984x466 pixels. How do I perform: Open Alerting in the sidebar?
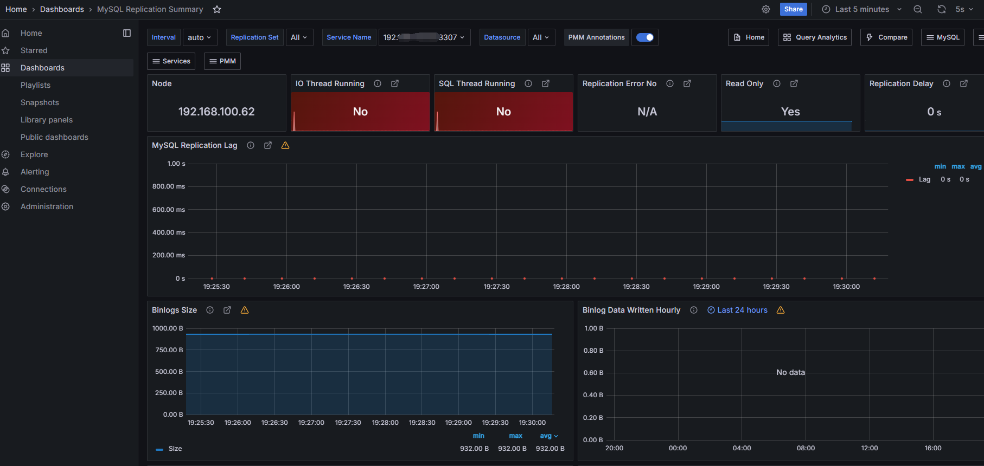[x=35, y=172]
